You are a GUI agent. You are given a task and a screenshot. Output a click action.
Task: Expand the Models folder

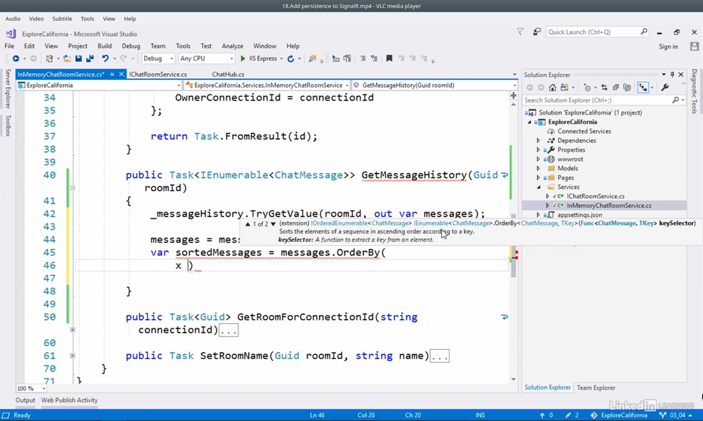(538, 169)
